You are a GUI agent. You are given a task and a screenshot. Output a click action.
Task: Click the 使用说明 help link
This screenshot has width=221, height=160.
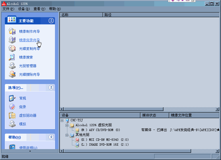point(28,148)
